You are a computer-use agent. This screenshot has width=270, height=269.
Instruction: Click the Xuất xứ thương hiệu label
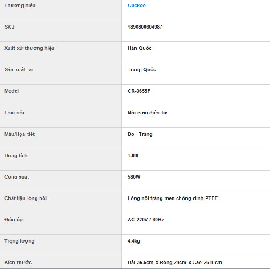coord(29,48)
